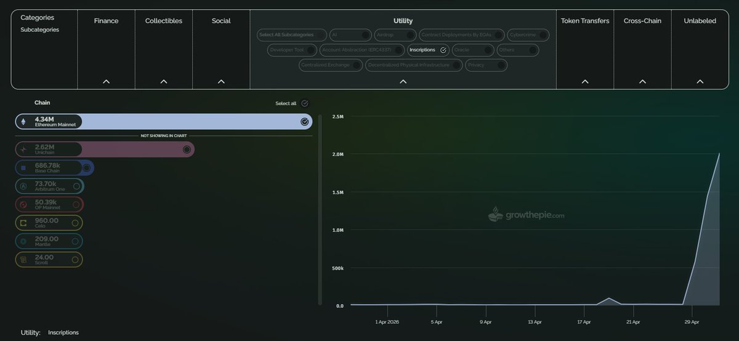Viewport: 739px width, 341px height.
Task: Click the Base Chain logo icon
Action: [24, 167]
